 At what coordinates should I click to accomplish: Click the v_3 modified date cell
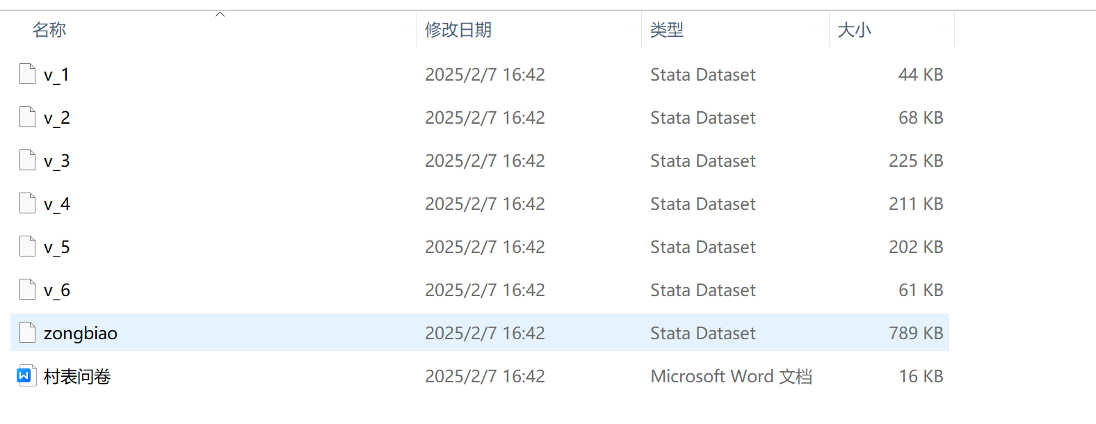[x=485, y=161]
